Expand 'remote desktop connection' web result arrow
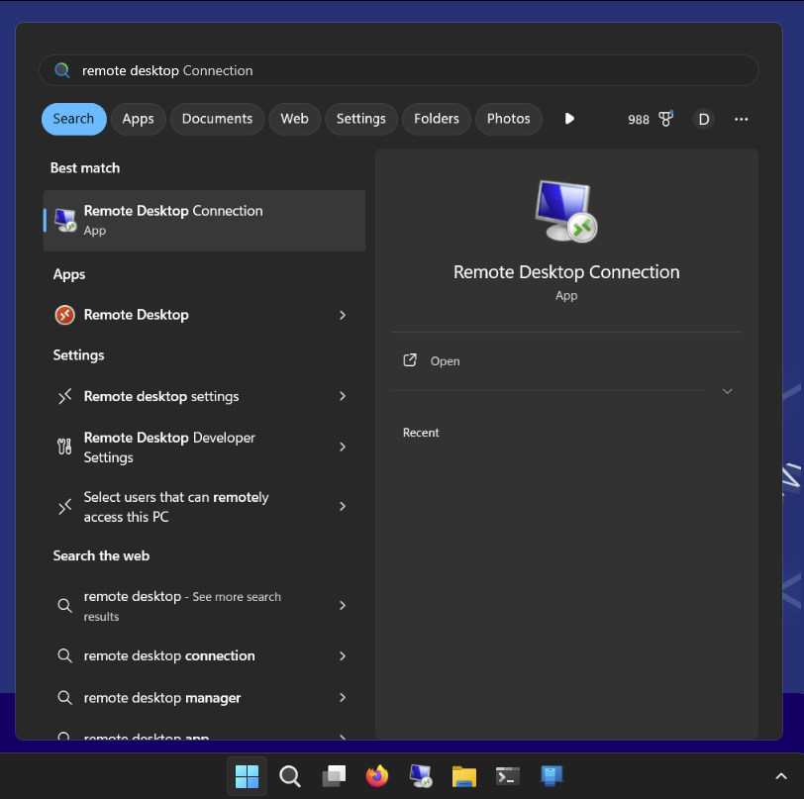This screenshot has width=804, height=799. 343,655
